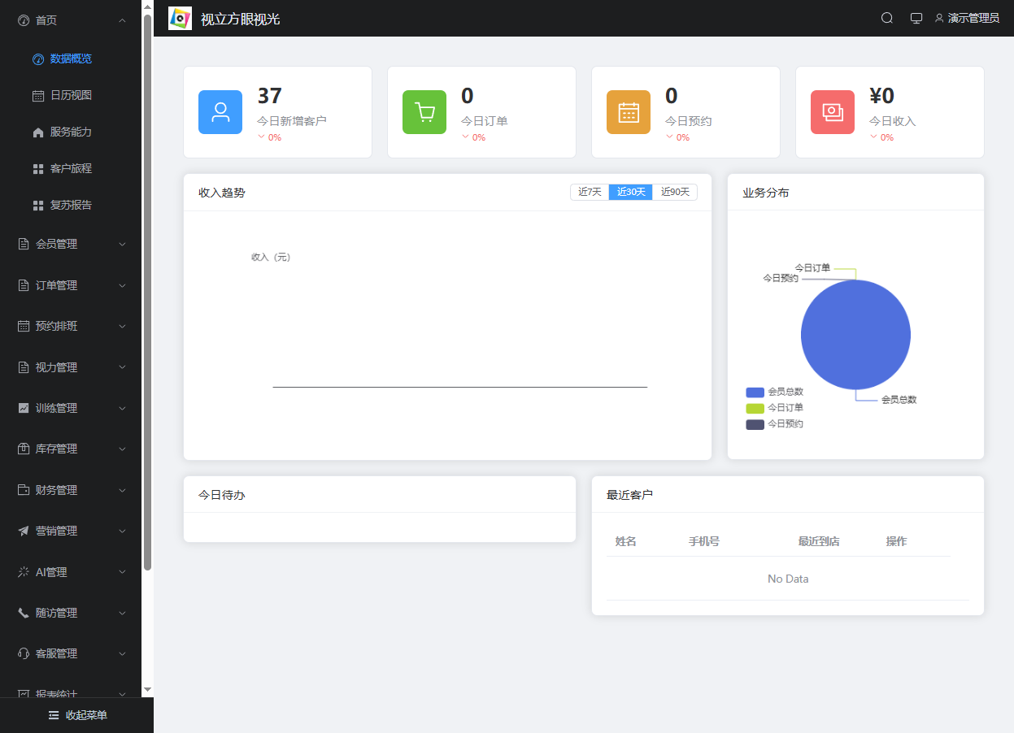Select the 近90天 range option
Image resolution: width=1014 pixels, height=733 pixels.
coord(675,192)
